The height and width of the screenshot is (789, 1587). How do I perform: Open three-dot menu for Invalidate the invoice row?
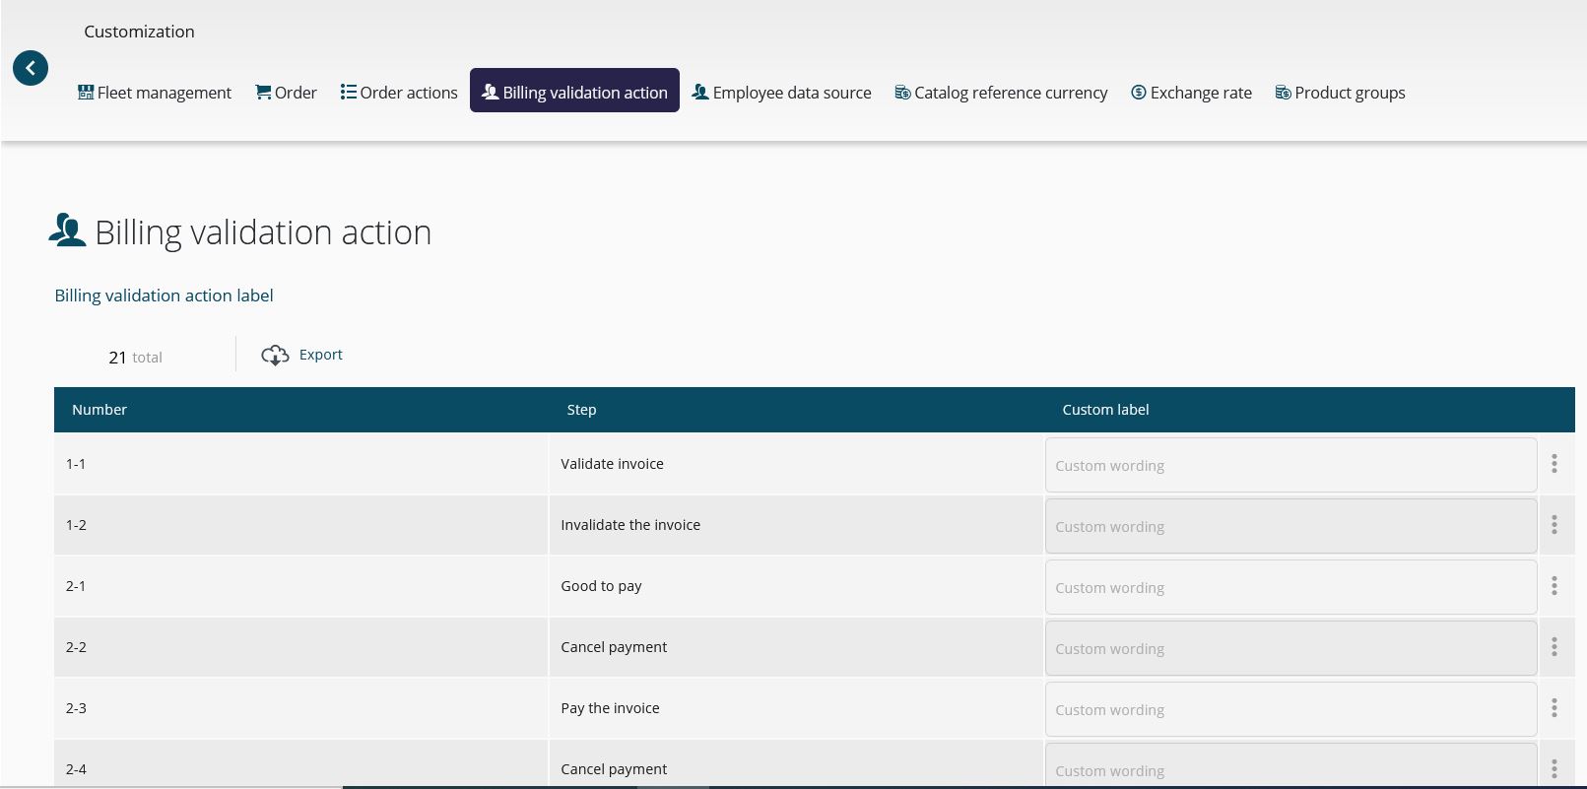click(1554, 525)
